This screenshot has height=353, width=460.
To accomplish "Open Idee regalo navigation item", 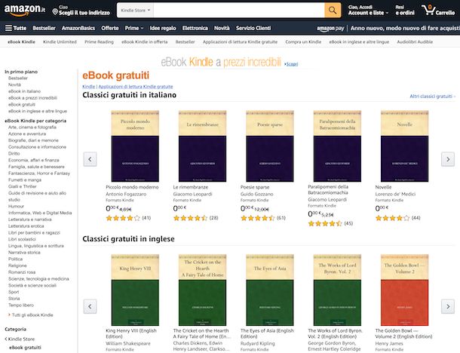I will pos(163,28).
